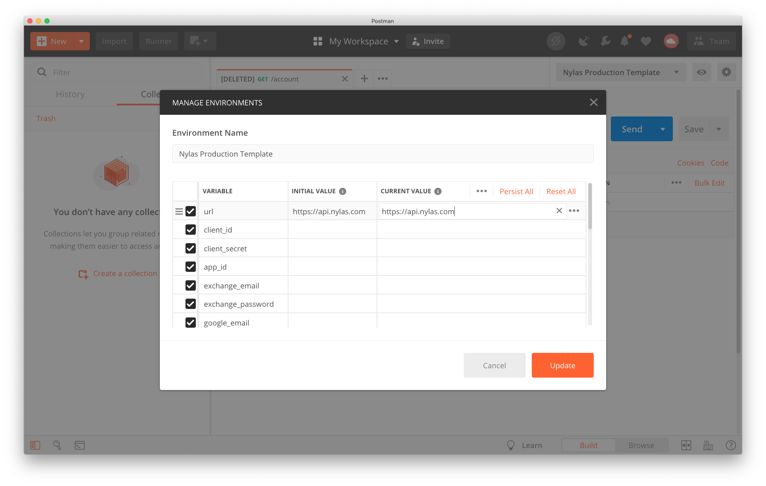This screenshot has height=486, width=766.
Task: Open notifications bell
Action: 625,41
